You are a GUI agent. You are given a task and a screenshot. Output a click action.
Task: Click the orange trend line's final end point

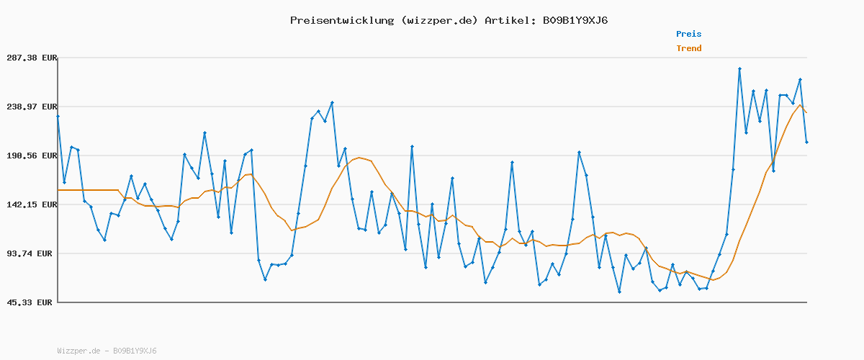806,112
